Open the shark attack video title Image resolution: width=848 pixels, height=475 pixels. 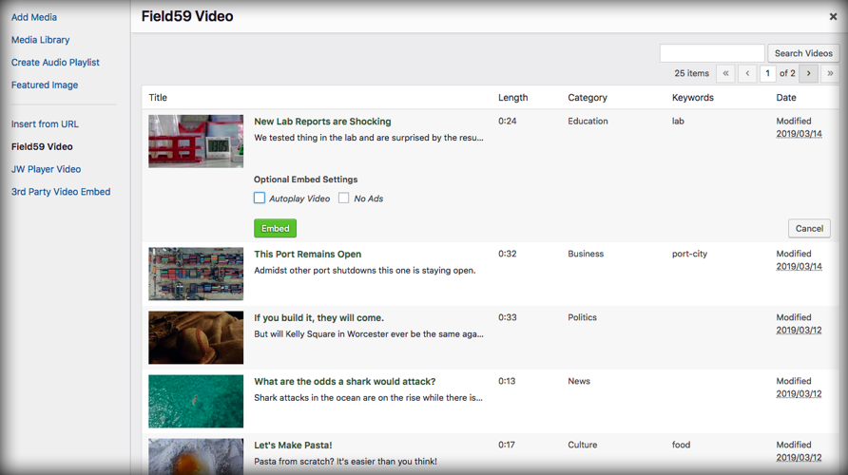click(344, 382)
